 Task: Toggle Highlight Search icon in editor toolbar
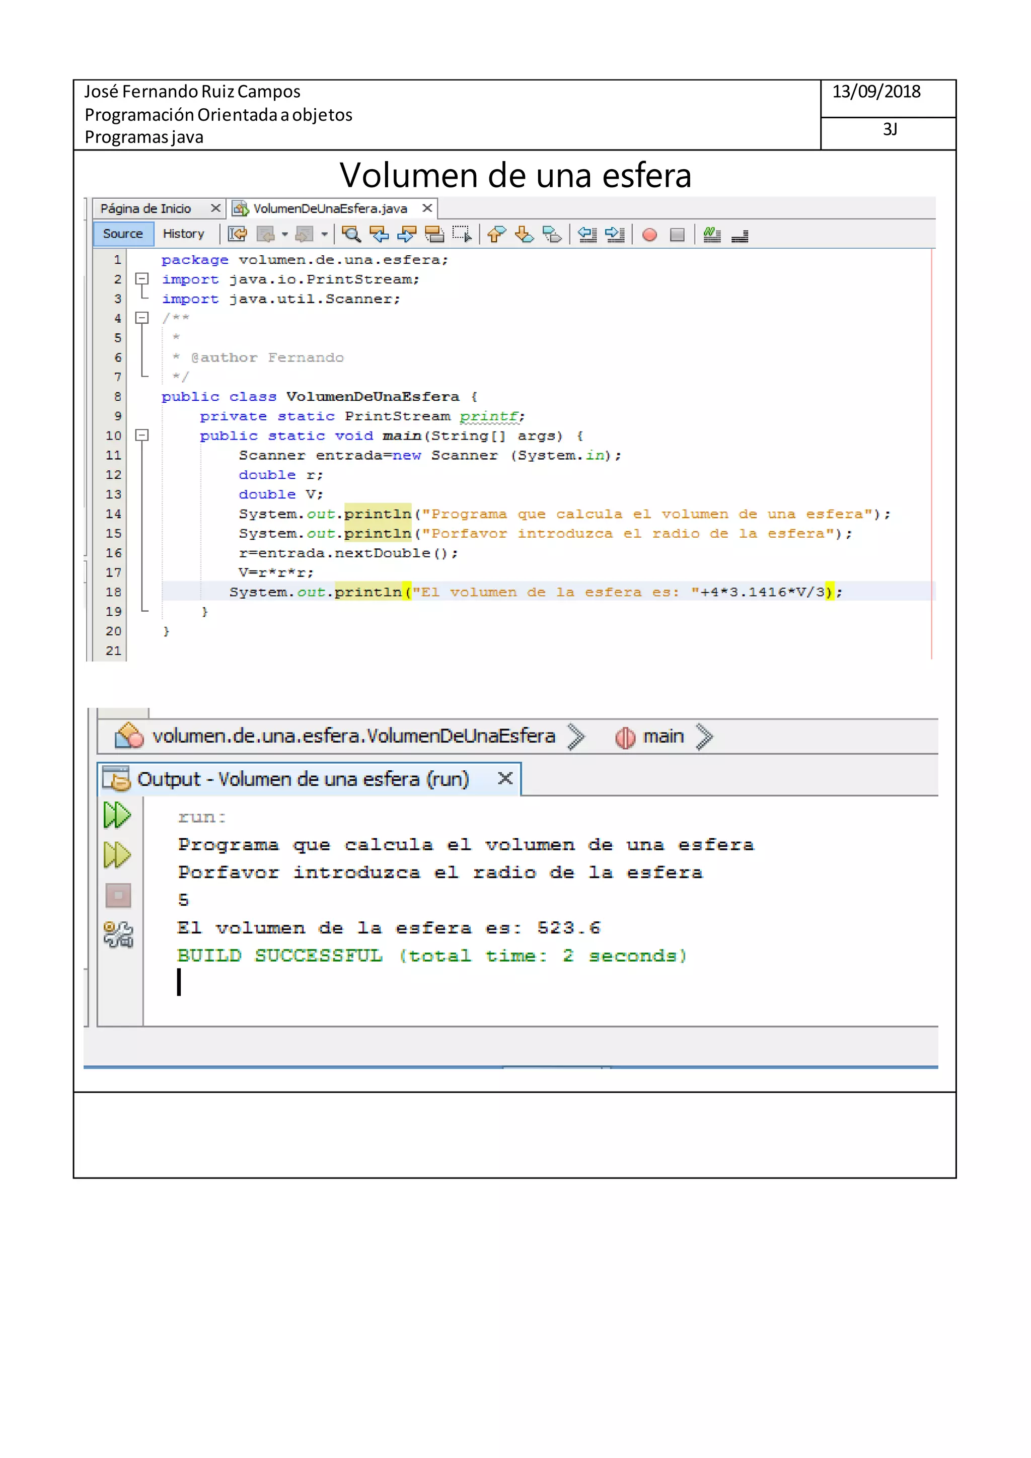point(434,234)
